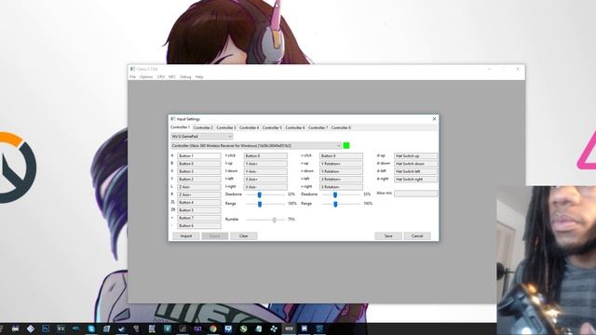
Task: Click the greyed Export button
Action: 215,235
